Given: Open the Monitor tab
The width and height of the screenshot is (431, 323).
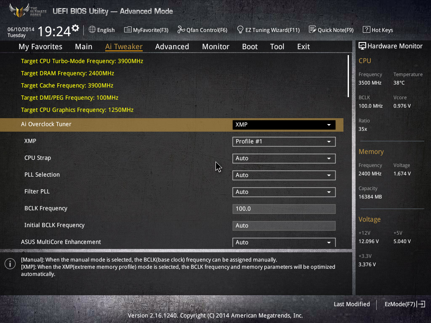Looking at the screenshot, I should pyautogui.click(x=216, y=47).
